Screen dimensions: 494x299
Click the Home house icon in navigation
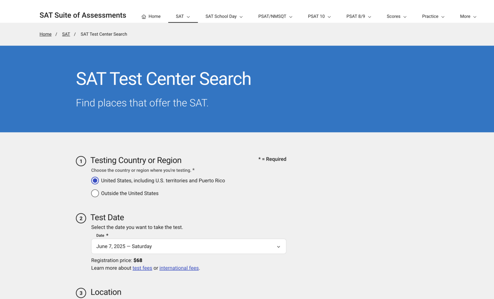[x=143, y=16]
